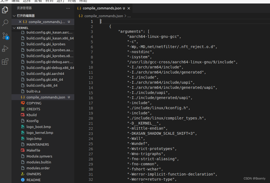270x183 pixels.
Task: Open explorer more actions via ellipsis
Action: pos(68,8)
